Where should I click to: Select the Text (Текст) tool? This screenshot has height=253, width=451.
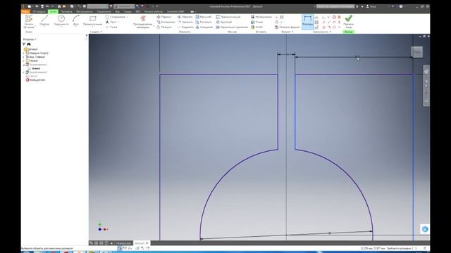[112, 22]
